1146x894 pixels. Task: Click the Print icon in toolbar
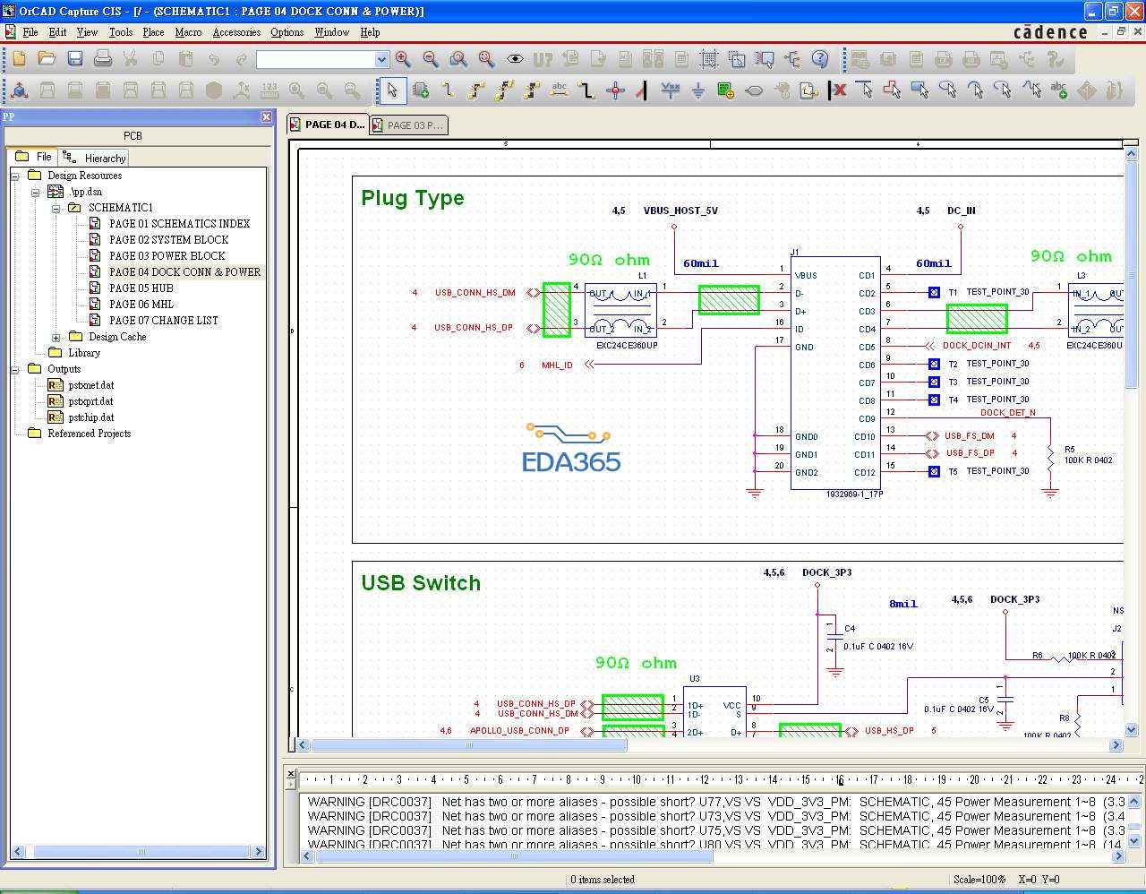pos(103,59)
